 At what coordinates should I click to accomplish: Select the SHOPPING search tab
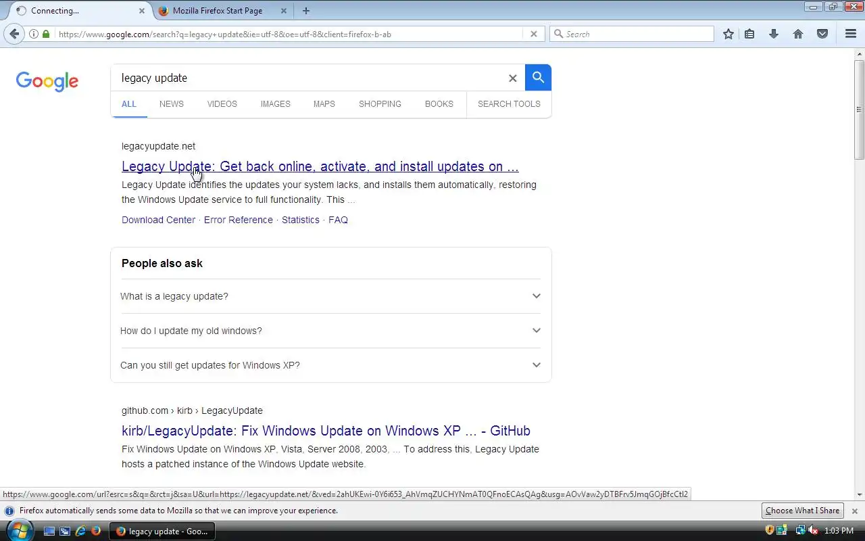coord(380,104)
